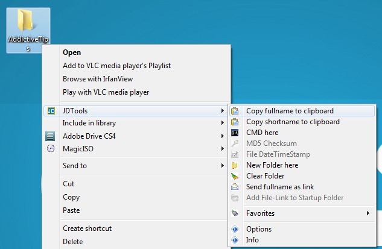Select Copy shortname to clipboard
This screenshot has height=249, width=382.
[x=302, y=122]
